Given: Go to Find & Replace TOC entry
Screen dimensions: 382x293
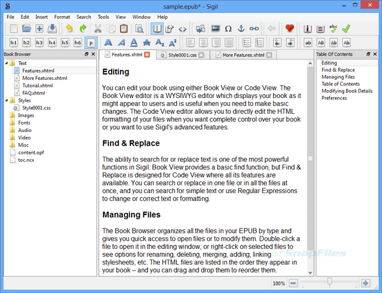Looking at the screenshot, I should click(x=338, y=70).
